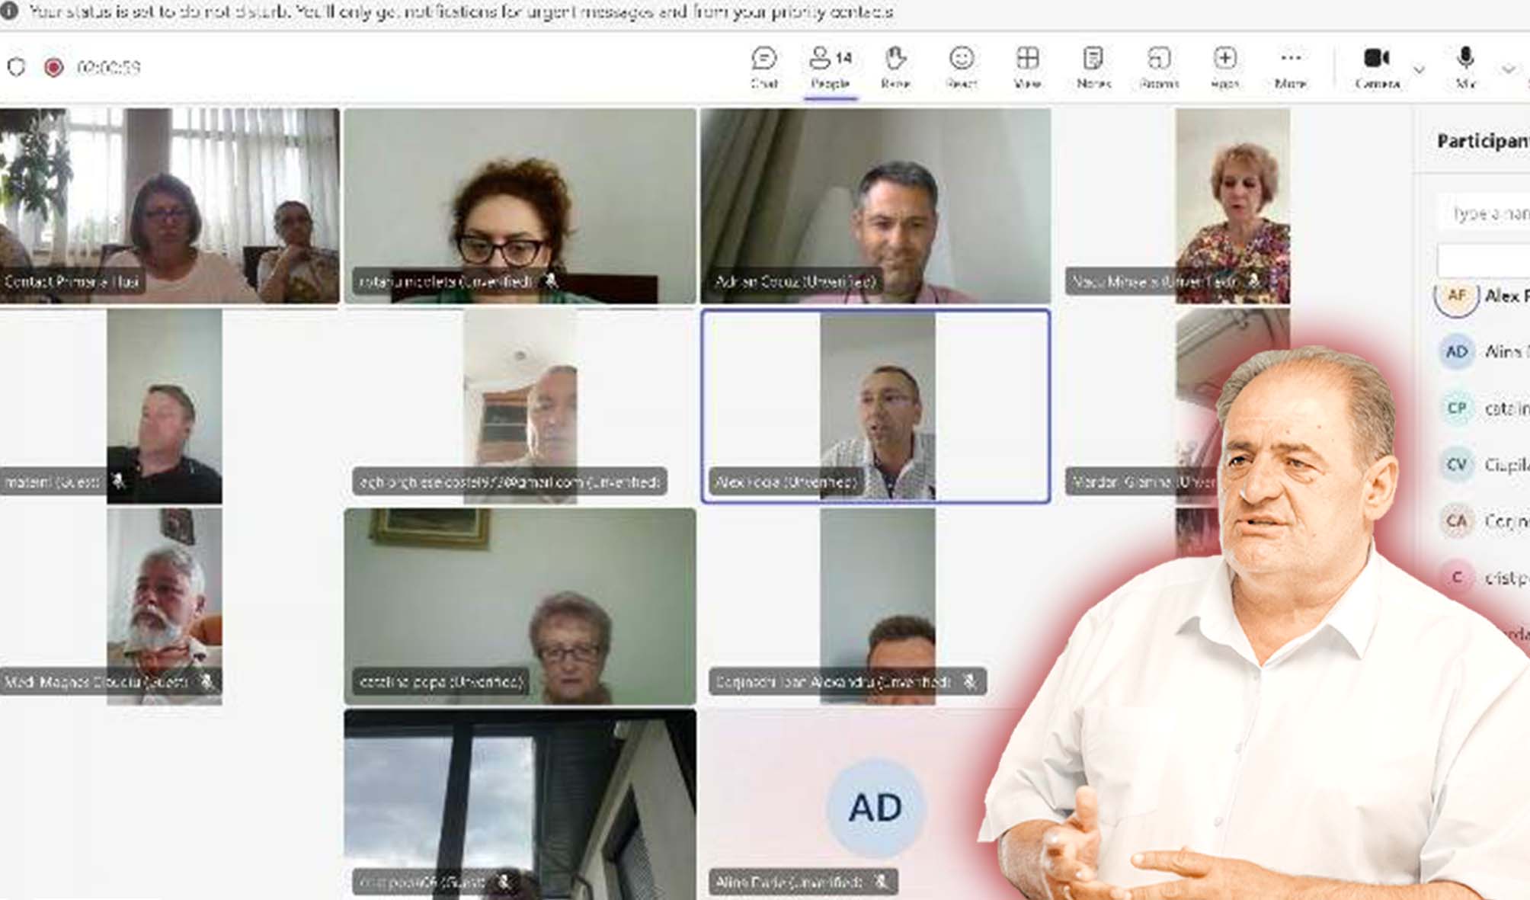This screenshot has height=900, width=1530.
Task: Click muted mic icon on mateini tile
Action: point(118,482)
